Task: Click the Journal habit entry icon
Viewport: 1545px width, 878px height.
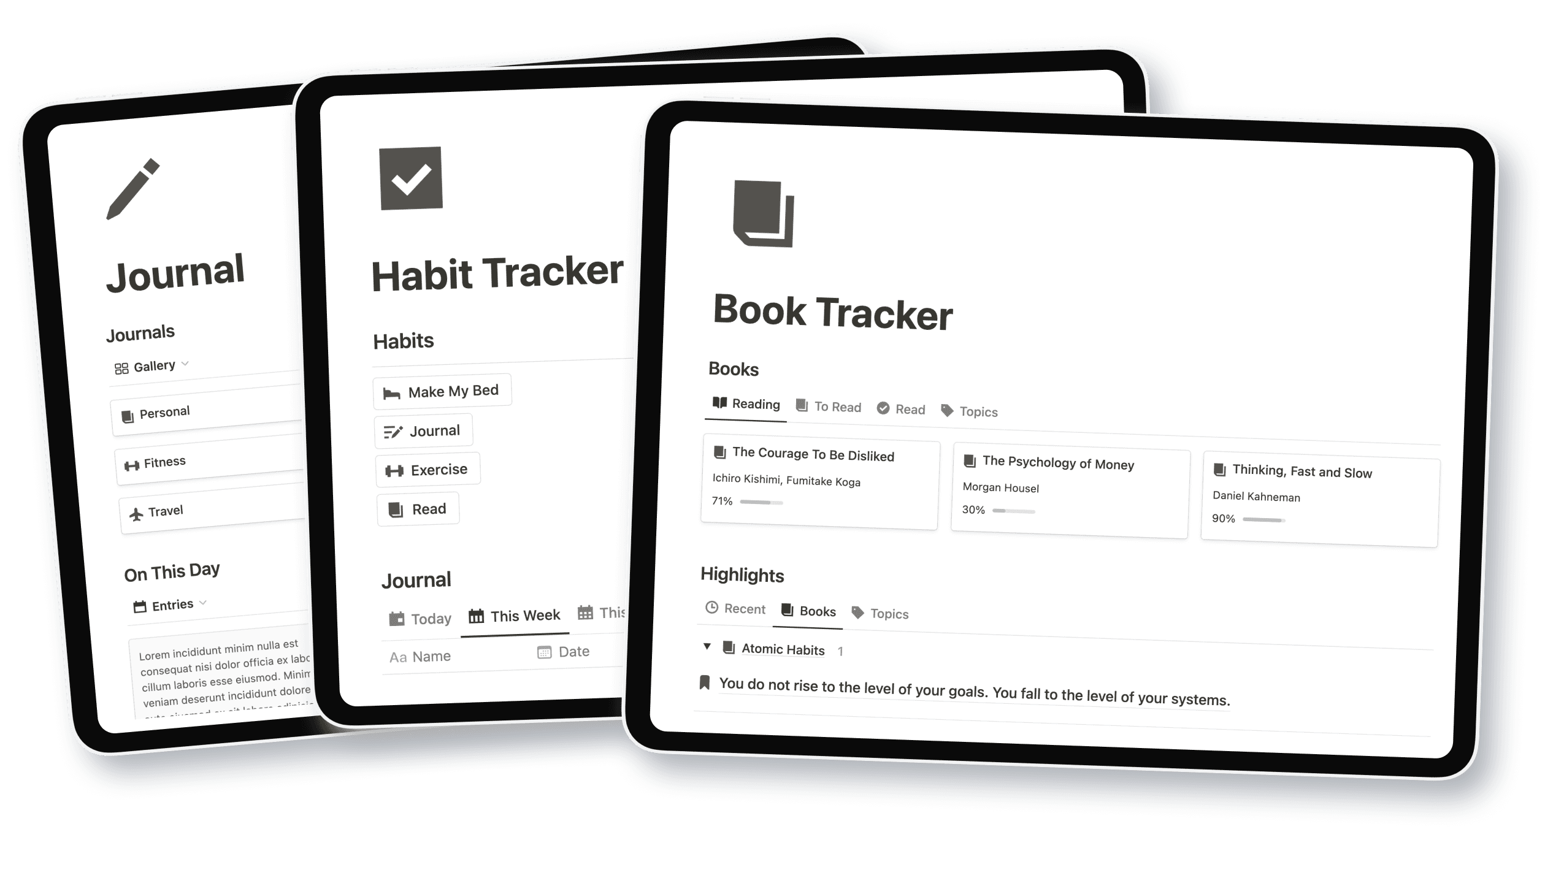Action: click(393, 429)
